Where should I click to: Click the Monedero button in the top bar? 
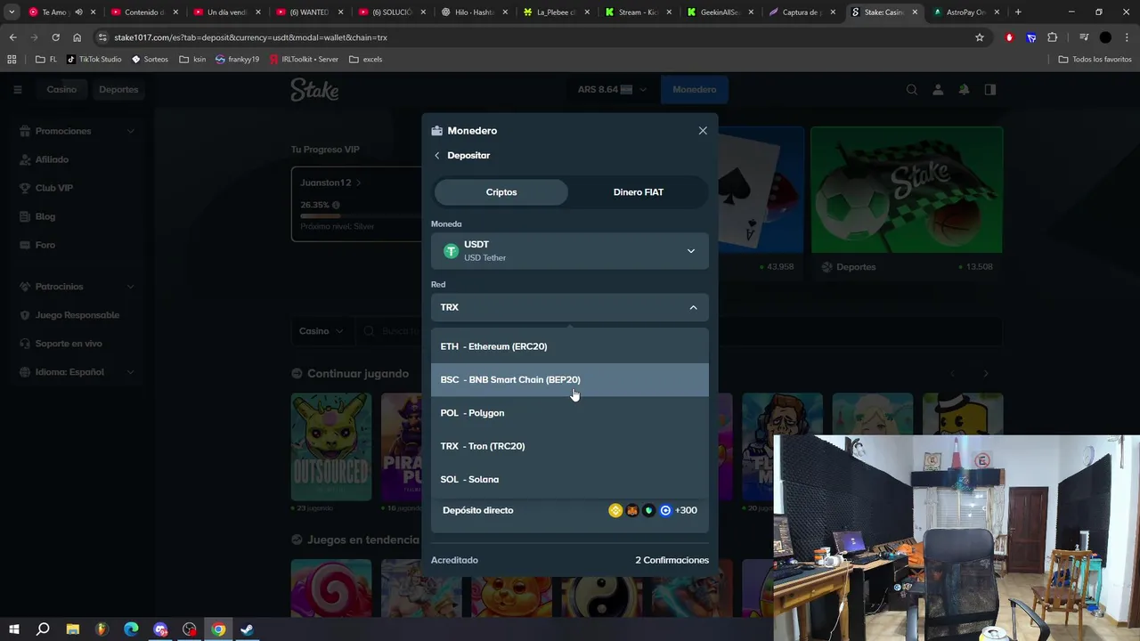694,89
